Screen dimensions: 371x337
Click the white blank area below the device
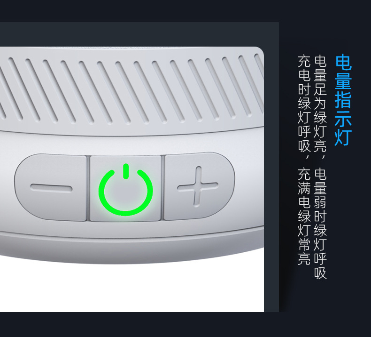[132, 288]
